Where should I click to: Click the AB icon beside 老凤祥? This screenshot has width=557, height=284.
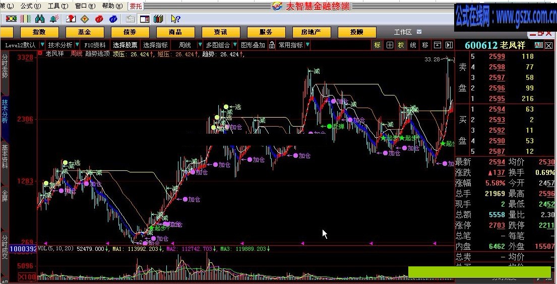click(x=538, y=45)
